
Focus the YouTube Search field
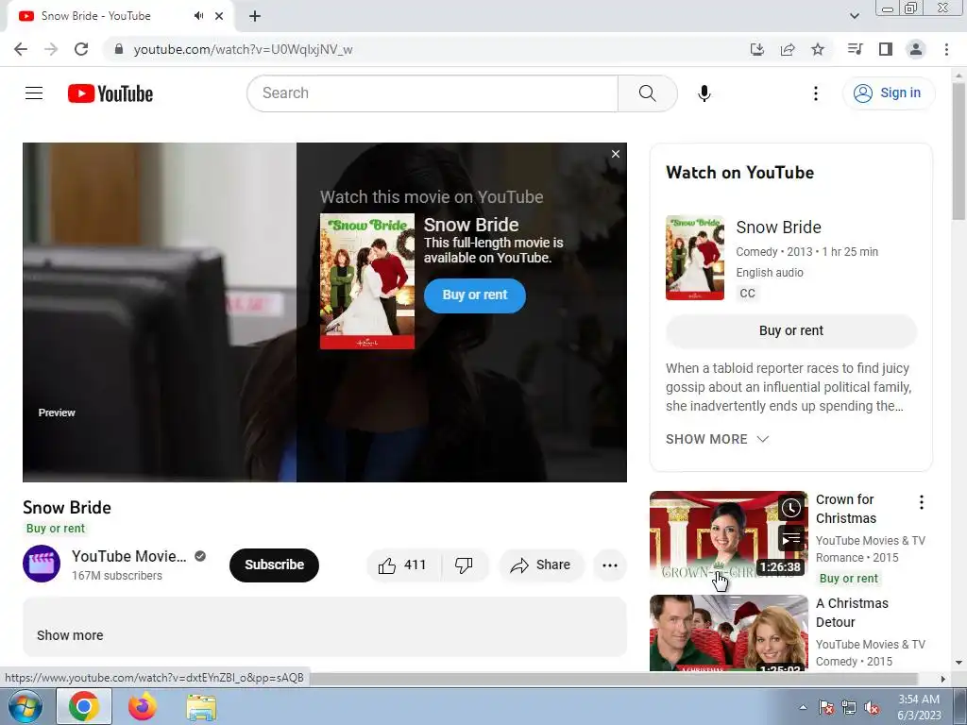coord(433,93)
